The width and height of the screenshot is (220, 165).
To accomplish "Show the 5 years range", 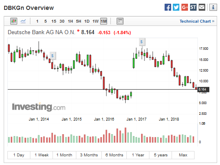I will click(x=160, y=155).
